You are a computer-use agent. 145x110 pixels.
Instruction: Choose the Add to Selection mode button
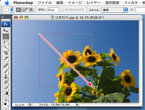point(23,10)
